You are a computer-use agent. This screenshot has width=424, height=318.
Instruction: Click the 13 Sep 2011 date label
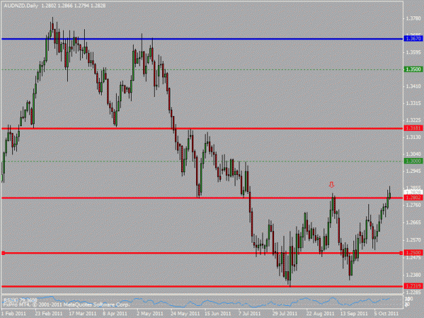click(x=354, y=314)
